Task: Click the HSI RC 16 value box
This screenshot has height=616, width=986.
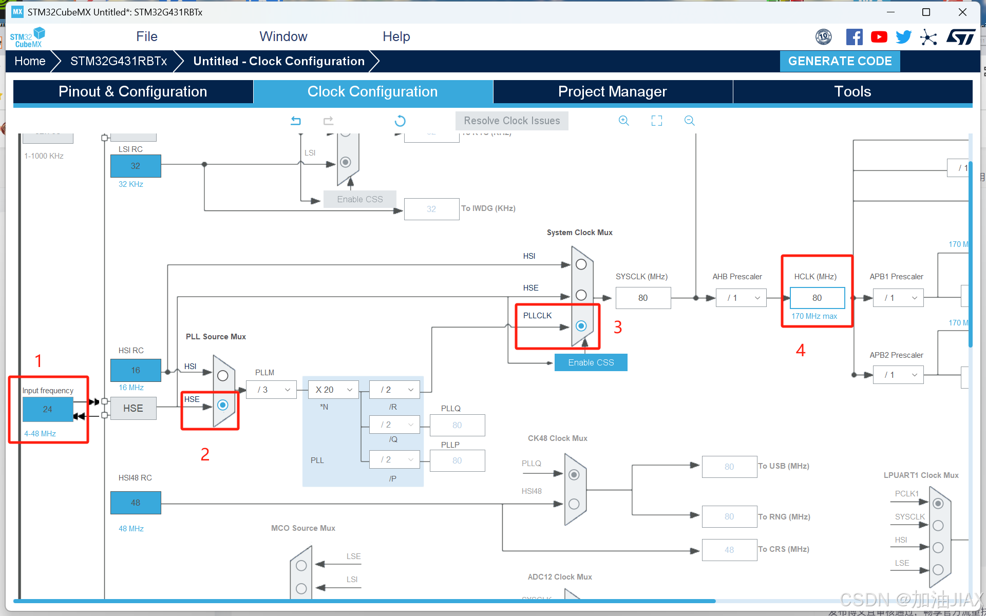Action: point(136,370)
